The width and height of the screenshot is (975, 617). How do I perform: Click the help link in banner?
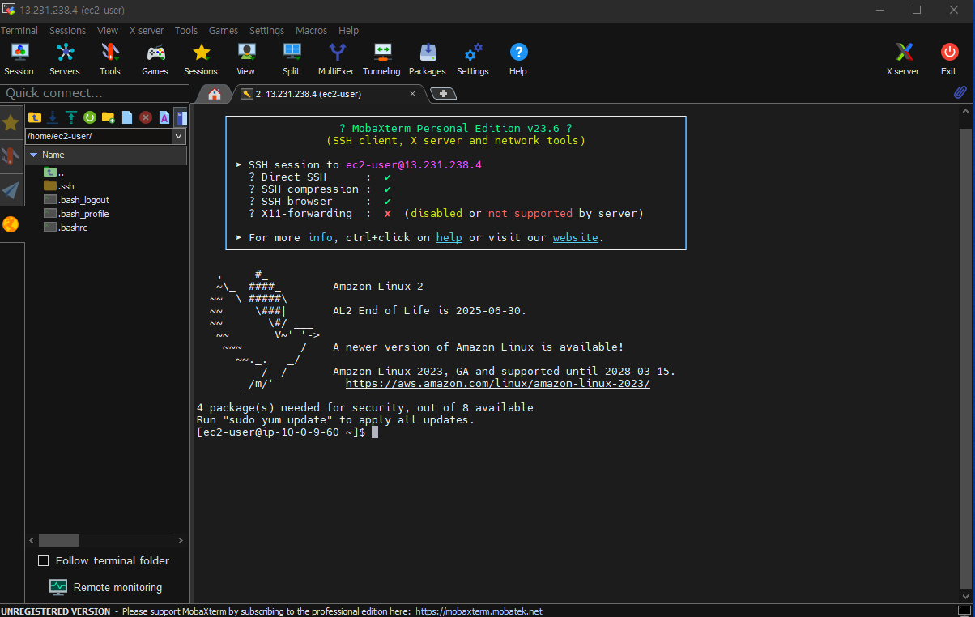pos(449,237)
